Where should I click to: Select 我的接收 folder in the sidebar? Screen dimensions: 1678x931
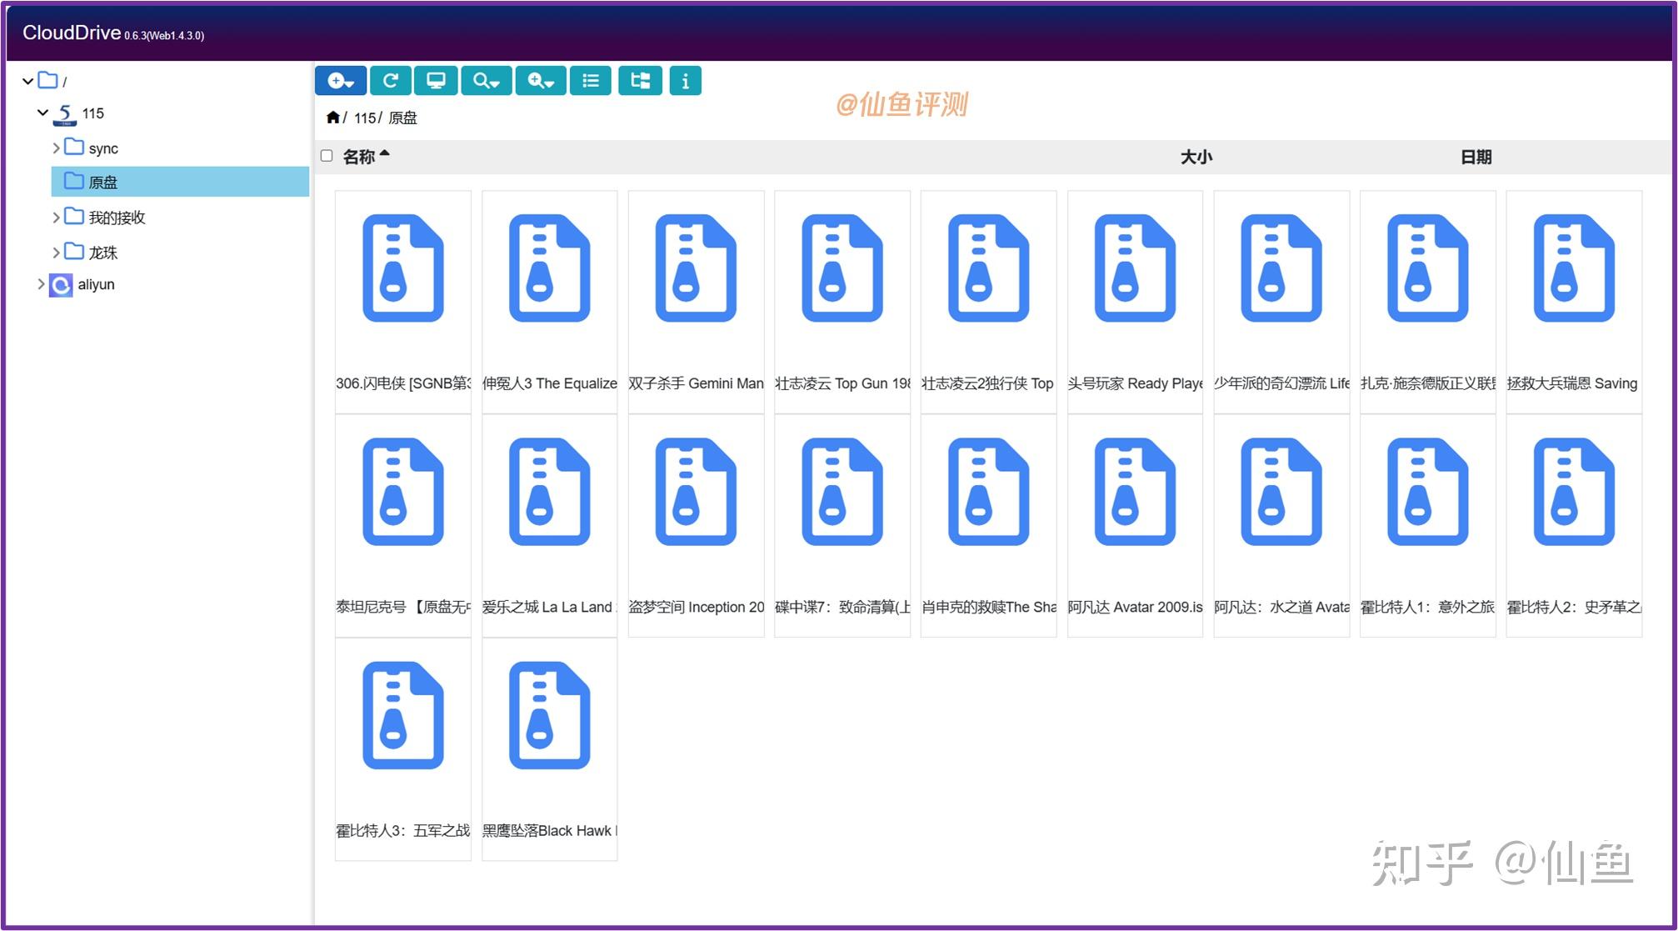[117, 217]
